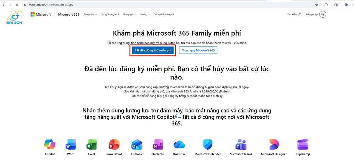Click the browser forward arrow
This screenshot has width=354, height=164.
(11, 5)
